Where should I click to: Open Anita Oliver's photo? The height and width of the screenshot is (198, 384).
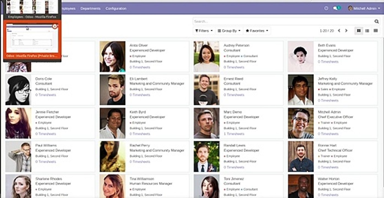[x=113, y=57]
